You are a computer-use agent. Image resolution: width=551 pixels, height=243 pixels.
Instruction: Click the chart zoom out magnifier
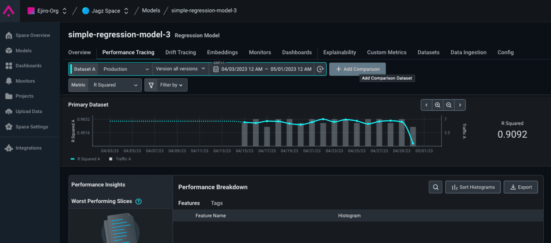pyautogui.click(x=449, y=105)
